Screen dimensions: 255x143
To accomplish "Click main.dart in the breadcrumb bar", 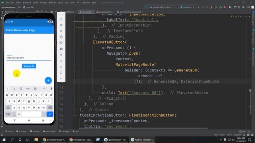I will [29, 7].
